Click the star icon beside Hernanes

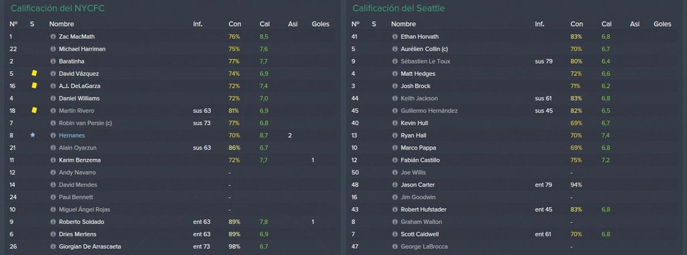(32, 136)
